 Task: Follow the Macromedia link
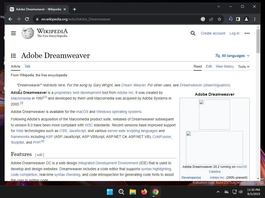click(x=21, y=98)
